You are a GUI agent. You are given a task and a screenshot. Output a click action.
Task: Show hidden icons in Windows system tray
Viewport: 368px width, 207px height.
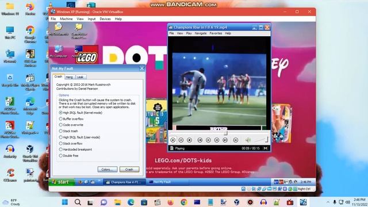pyautogui.click(x=328, y=202)
